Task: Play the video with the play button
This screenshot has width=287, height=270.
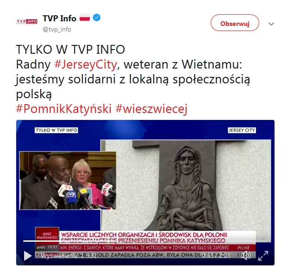Action: click(28, 256)
